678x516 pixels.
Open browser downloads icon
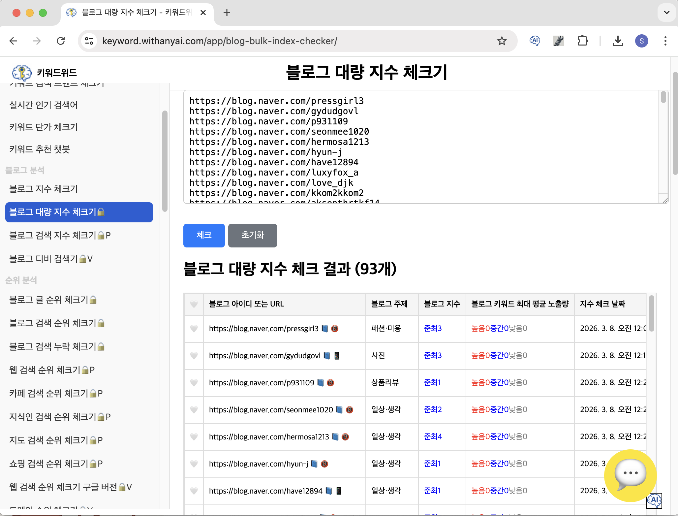click(618, 41)
